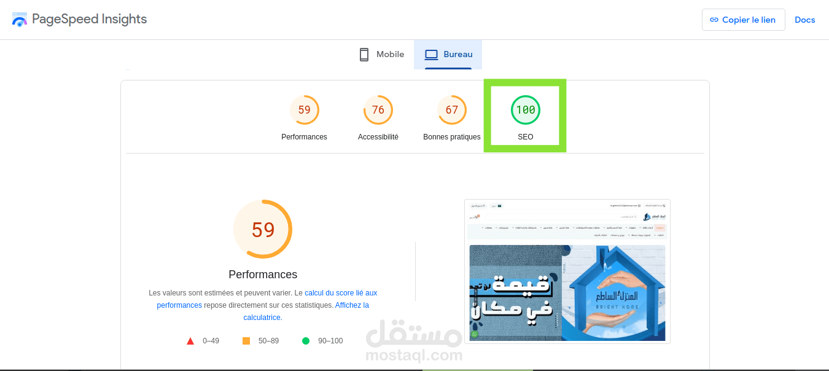The height and width of the screenshot is (371, 829).
Task: Click the red triangle 0–49 legend icon
Action: coord(190,341)
